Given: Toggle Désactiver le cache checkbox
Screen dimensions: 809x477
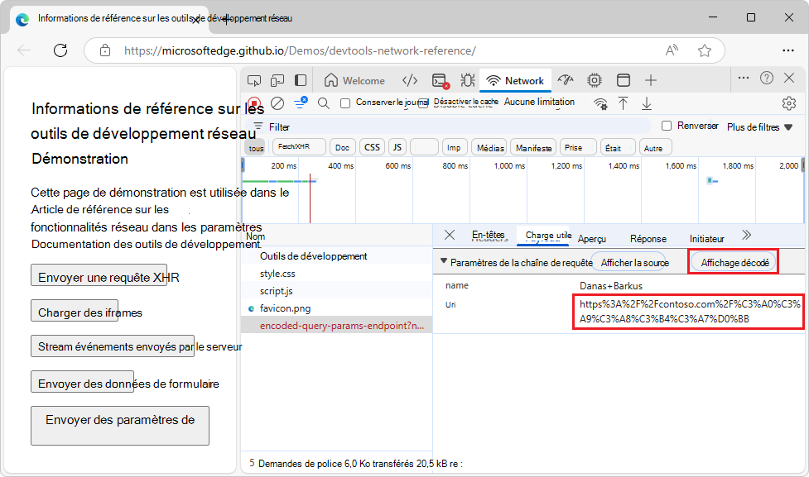Looking at the screenshot, I should [x=423, y=103].
